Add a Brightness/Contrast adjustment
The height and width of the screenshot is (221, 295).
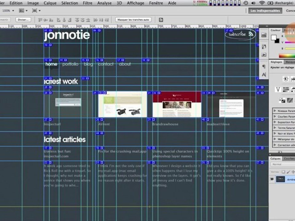point(286,79)
